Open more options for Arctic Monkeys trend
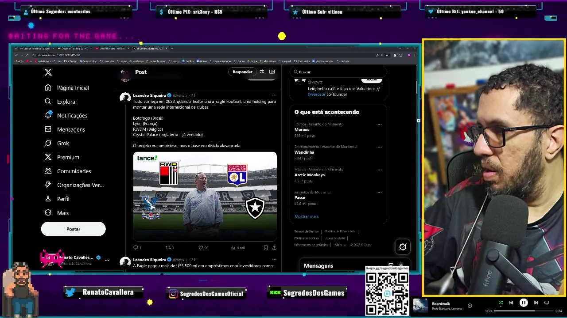The image size is (567, 318). point(380,170)
